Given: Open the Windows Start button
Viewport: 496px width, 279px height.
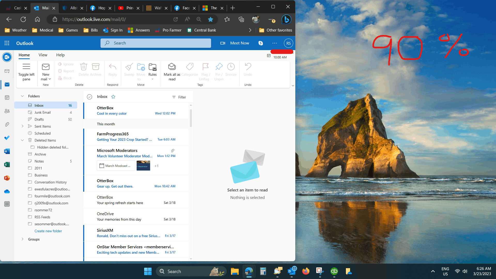Looking at the screenshot, I should (148, 272).
